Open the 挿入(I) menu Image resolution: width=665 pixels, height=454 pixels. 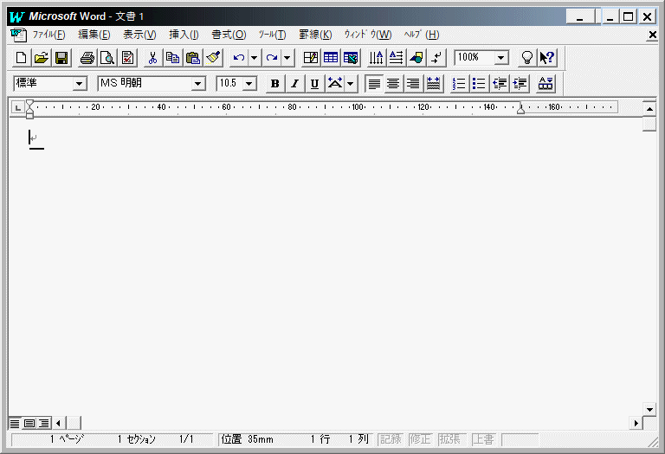click(x=184, y=35)
